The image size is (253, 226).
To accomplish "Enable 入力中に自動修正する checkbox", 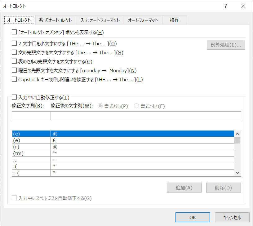I will (x=14, y=97).
